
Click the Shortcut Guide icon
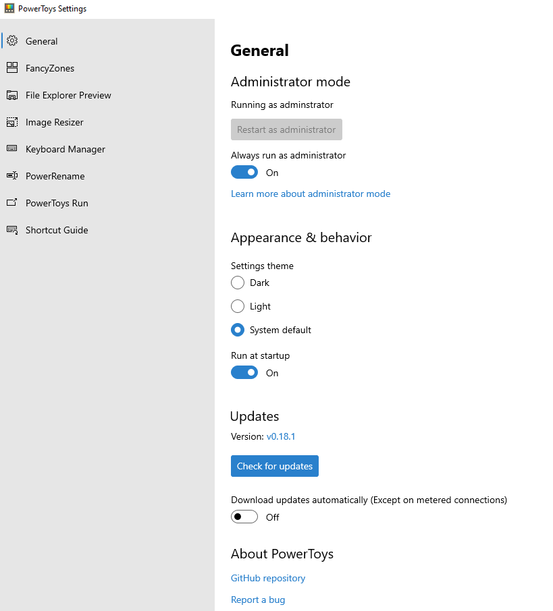12,230
